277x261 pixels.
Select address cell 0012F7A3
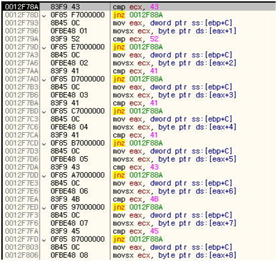(x=21, y=55)
